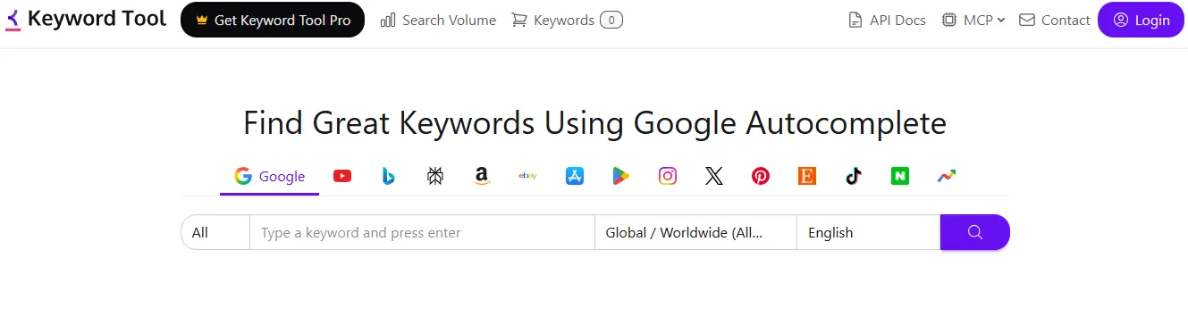Switch to the Google Trends keyword tab

(947, 177)
